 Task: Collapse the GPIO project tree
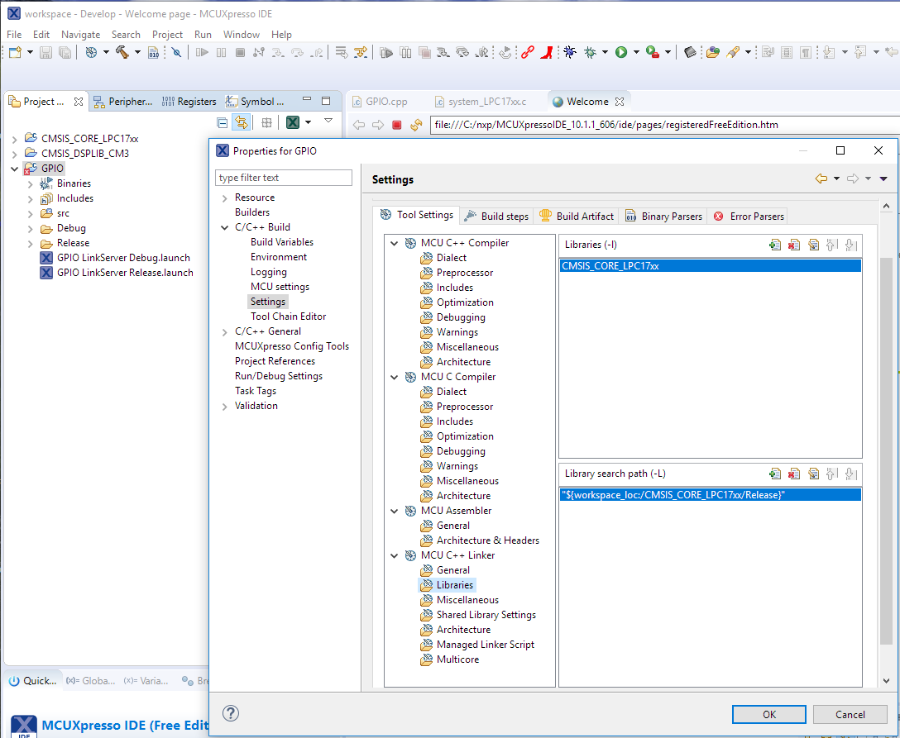(14, 169)
